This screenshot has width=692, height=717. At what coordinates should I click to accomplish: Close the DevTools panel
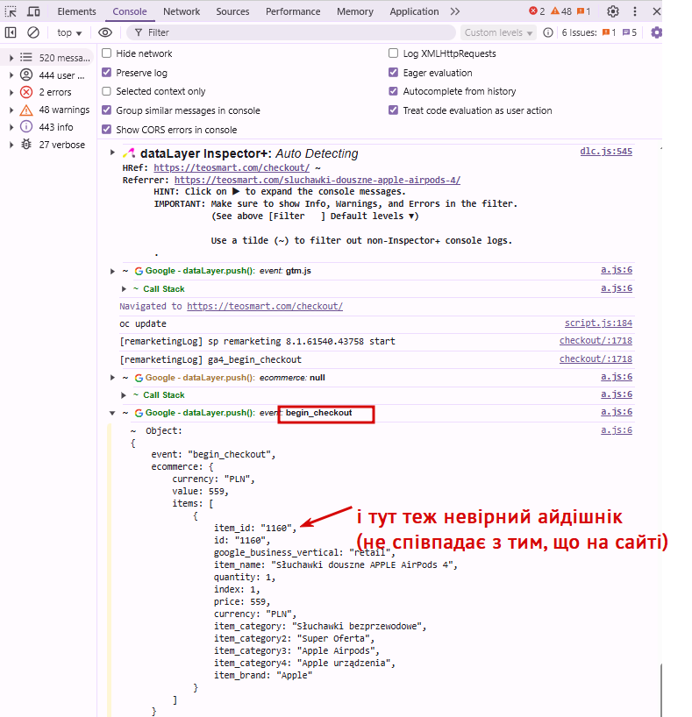pyautogui.click(x=657, y=11)
